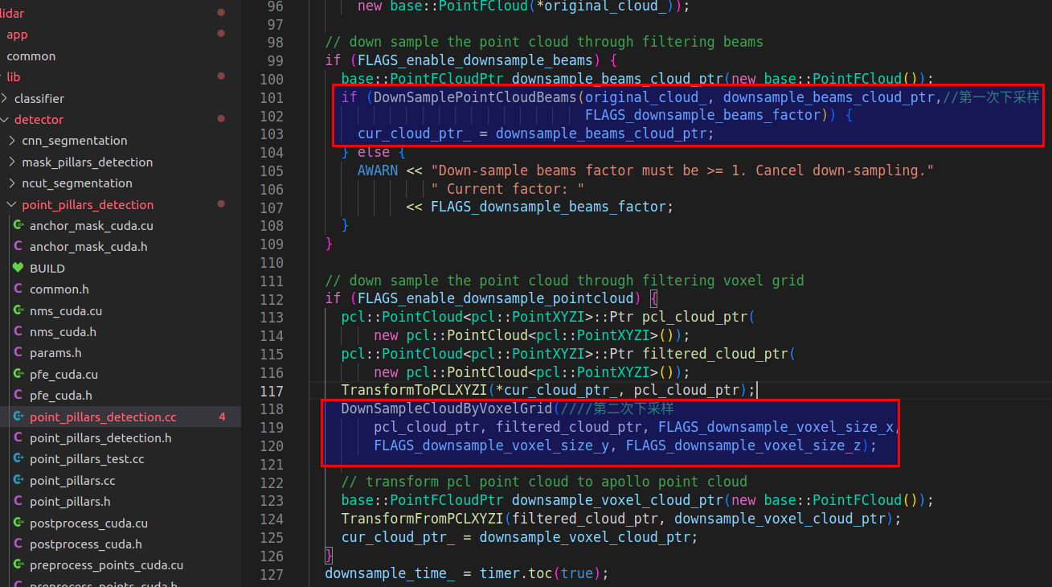
Task: Click the C icon beside common.h
Action: coord(18,289)
